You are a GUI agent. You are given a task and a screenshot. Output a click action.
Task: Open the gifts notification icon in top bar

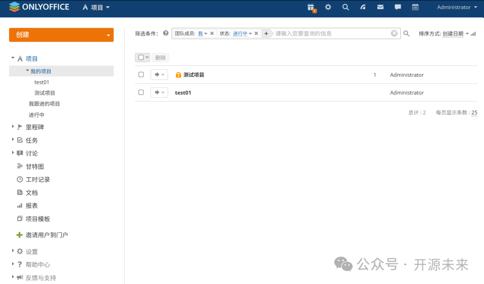tap(311, 7)
